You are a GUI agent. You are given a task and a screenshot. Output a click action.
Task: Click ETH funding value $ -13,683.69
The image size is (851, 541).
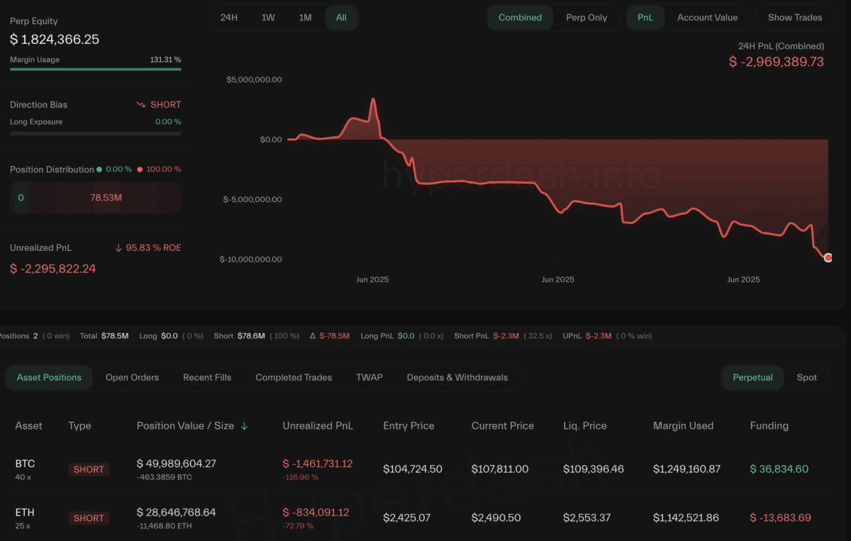click(781, 518)
